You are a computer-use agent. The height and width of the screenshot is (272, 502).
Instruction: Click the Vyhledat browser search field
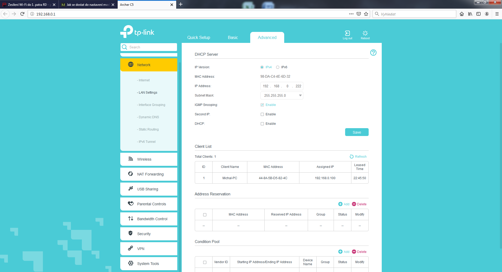[414, 14]
